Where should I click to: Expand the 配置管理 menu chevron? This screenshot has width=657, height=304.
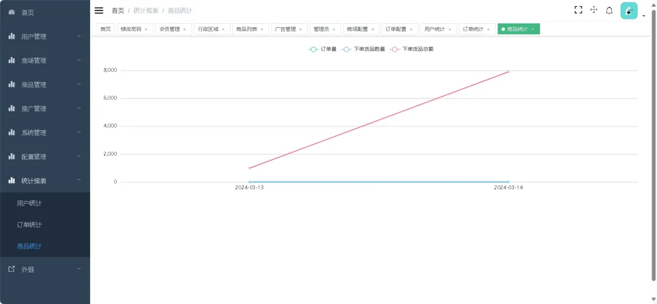(78, 156)
